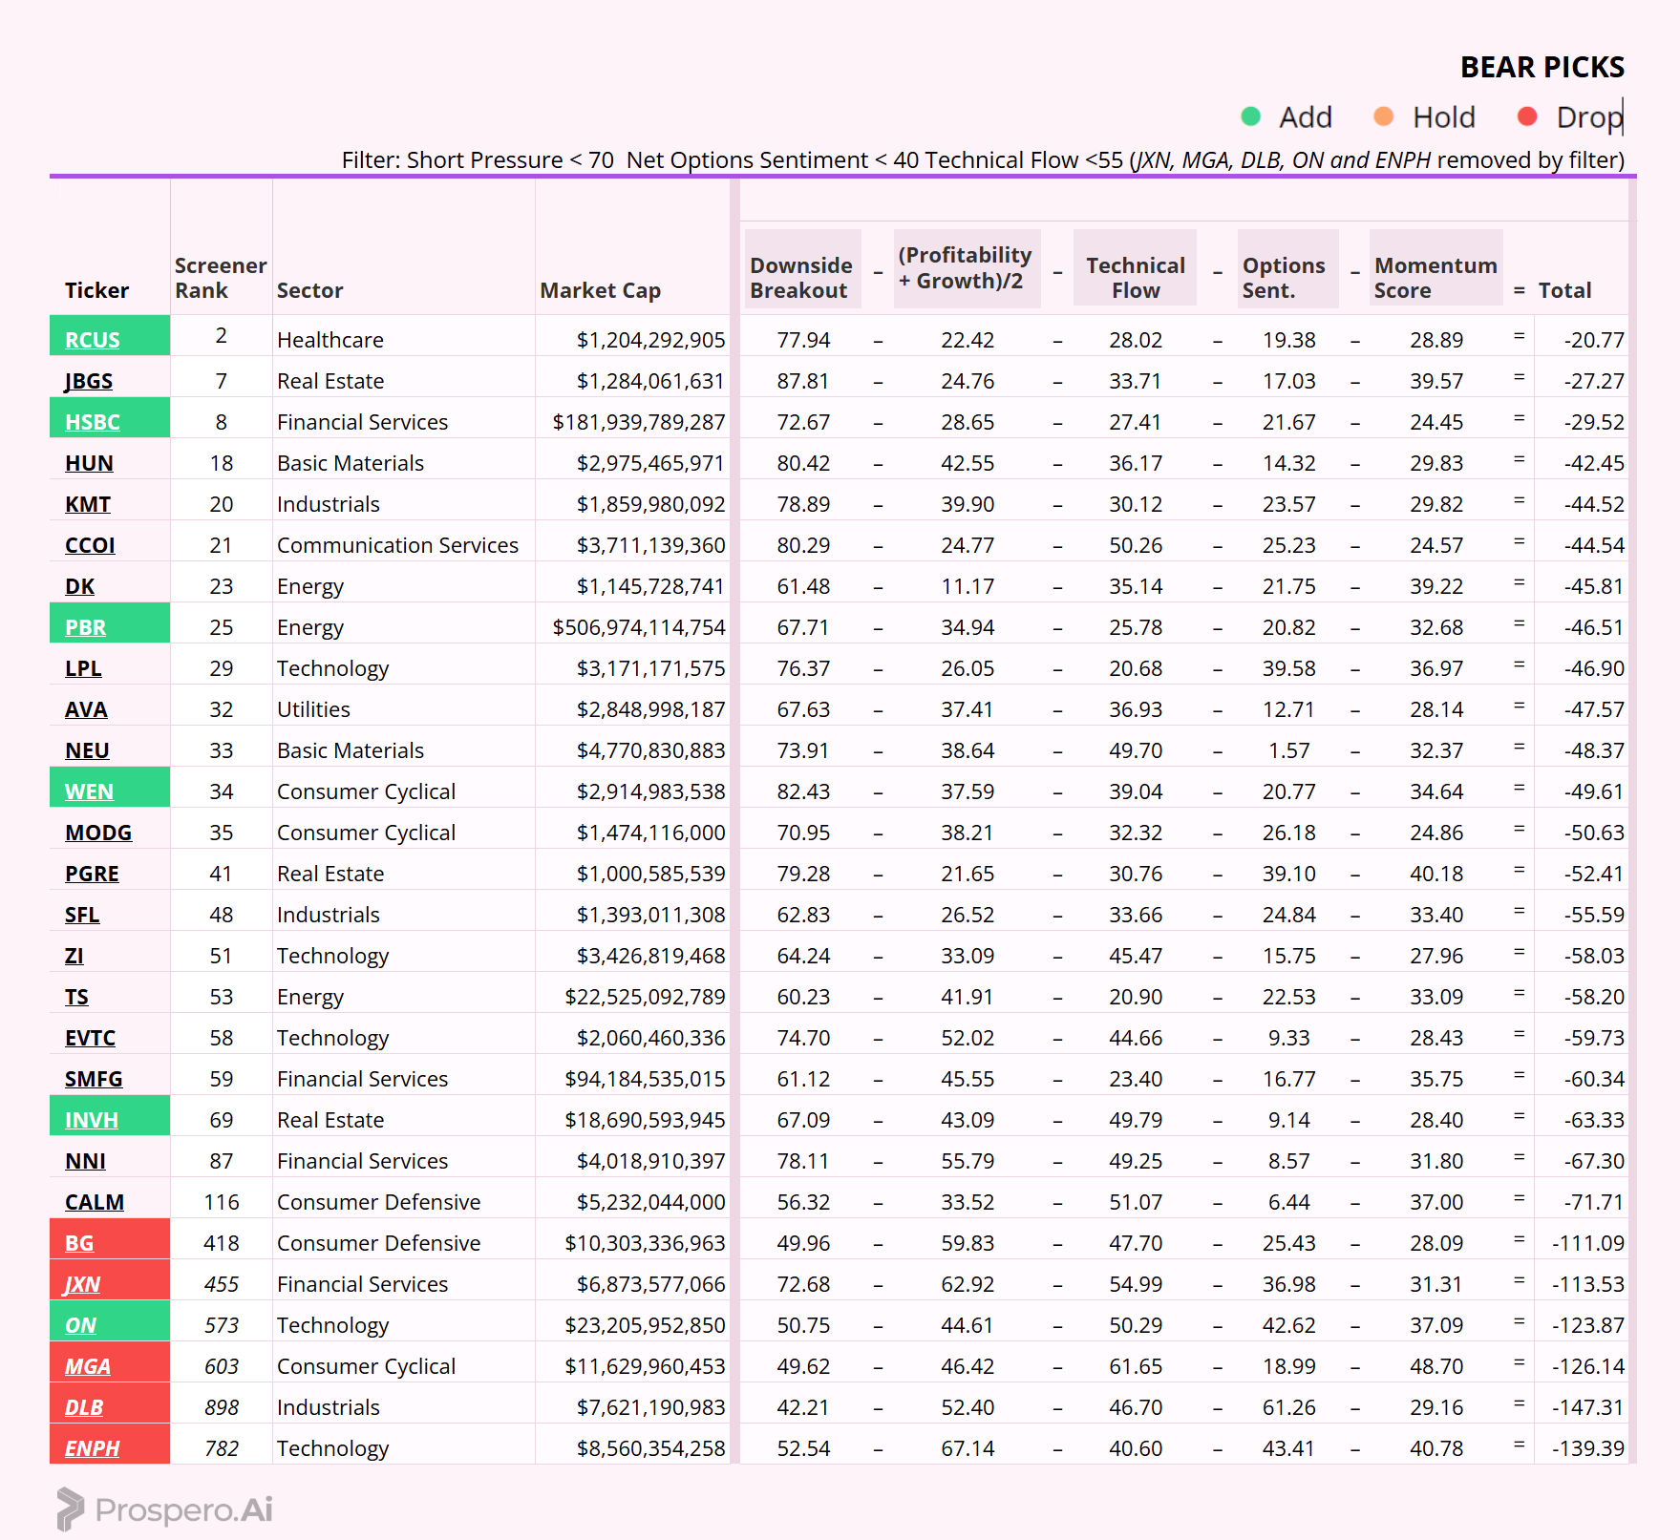
Task: Click the Screener Rank column header
Action: point(221,278)
